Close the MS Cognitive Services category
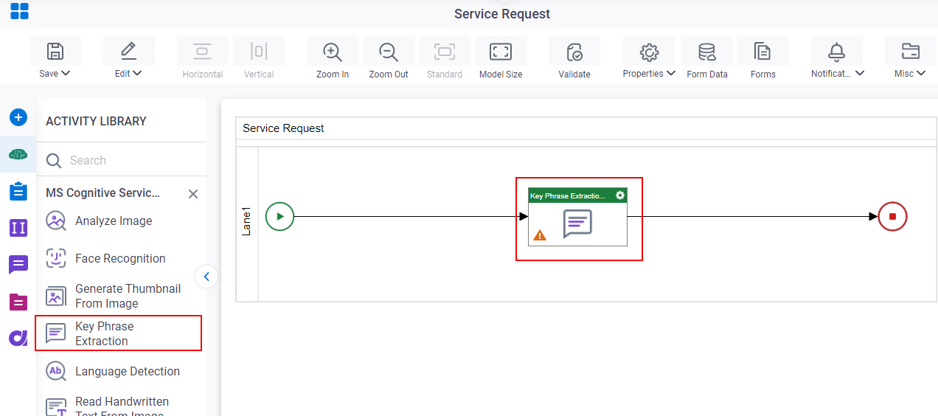The image size is (938, 416). point(193,194)
